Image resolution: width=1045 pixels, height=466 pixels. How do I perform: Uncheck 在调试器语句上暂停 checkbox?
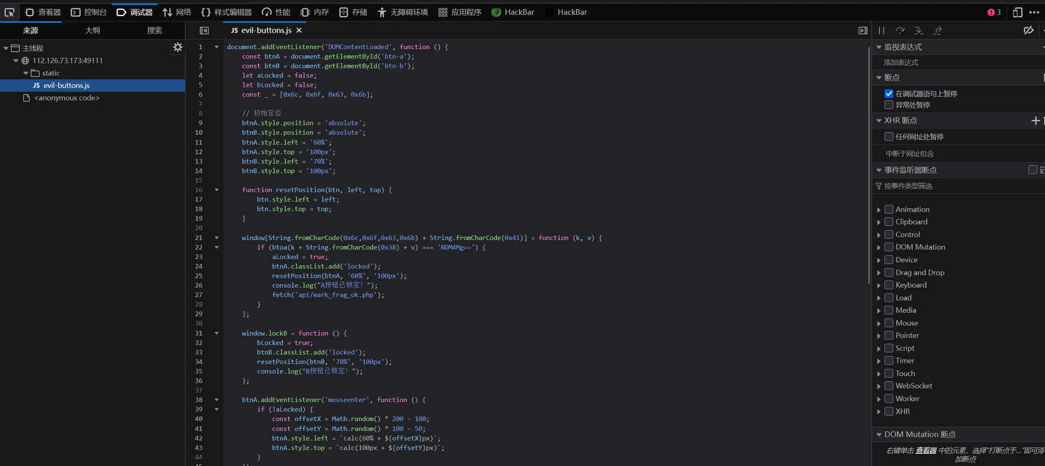tap(889, 94)
